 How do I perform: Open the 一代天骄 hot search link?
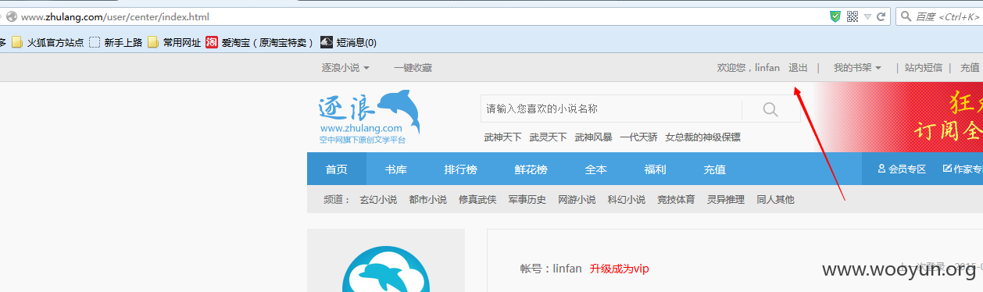638,137
